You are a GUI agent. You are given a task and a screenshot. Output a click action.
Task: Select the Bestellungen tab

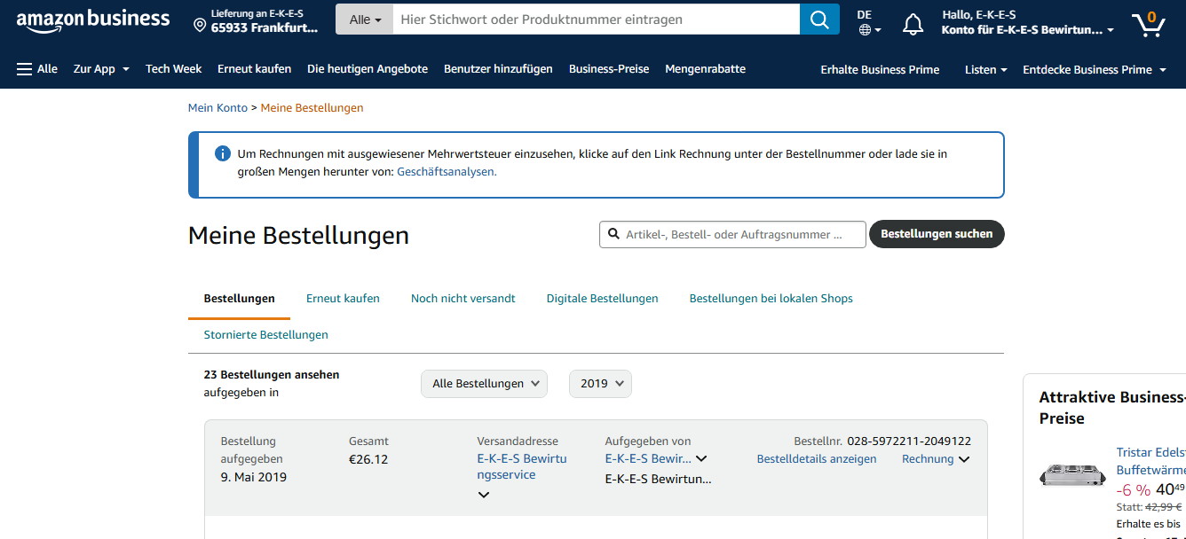pyautogui.click(x=239, y=299)
